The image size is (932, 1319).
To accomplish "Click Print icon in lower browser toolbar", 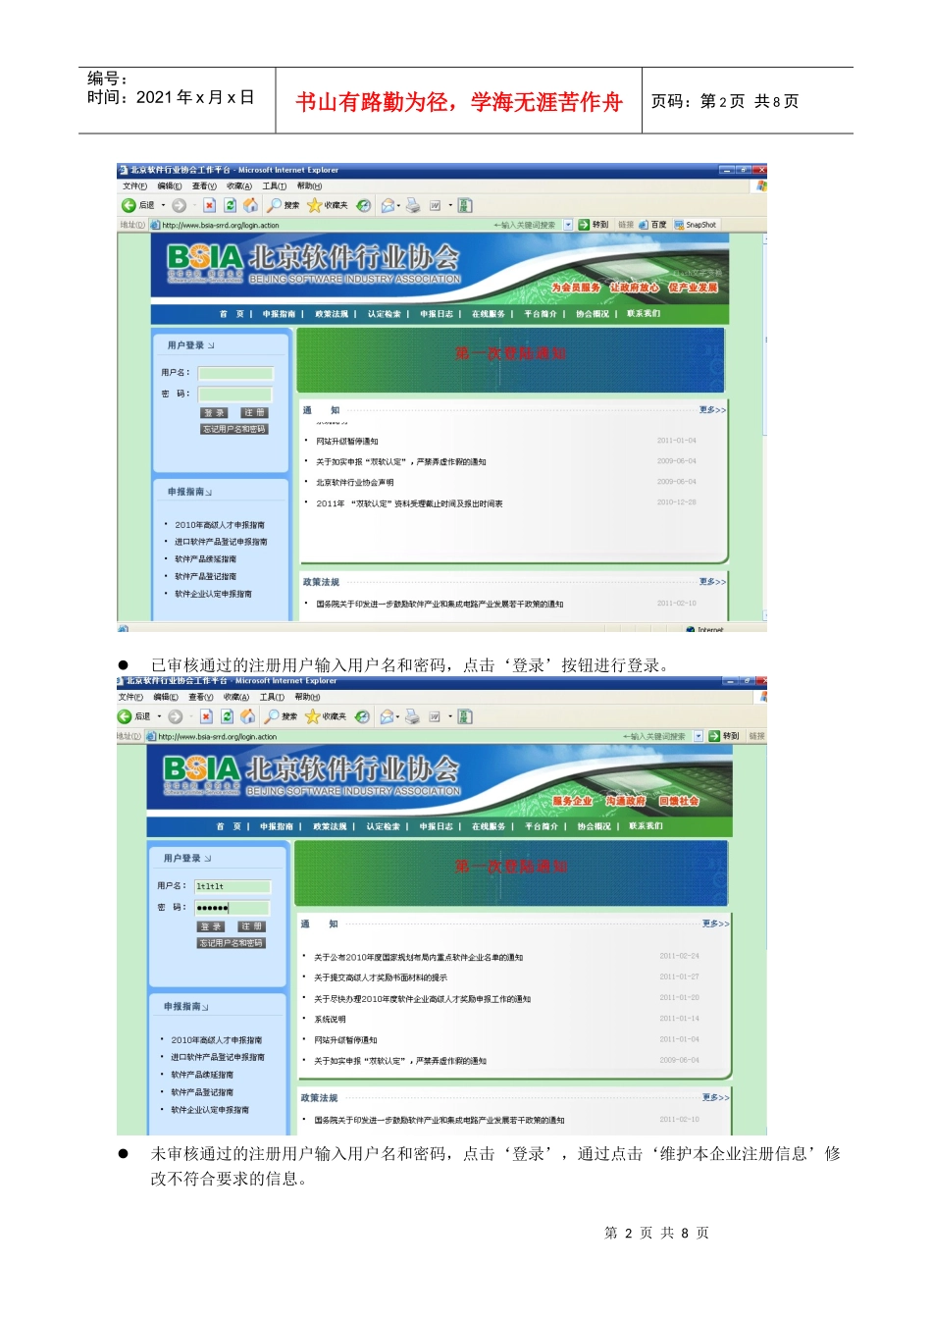I will [x=413, y=716].
